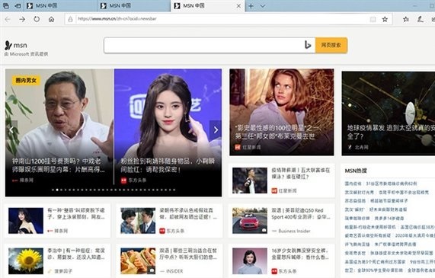435x278 pixels.
Task: Click 红星新闻 source icon on Bond girl card
Action: pyautogui.click(x=238, y=147)
